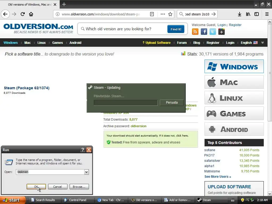This screenshot has height=204, width=272.
Task: Open the Android nav menu item
Action: coord(75,43)
